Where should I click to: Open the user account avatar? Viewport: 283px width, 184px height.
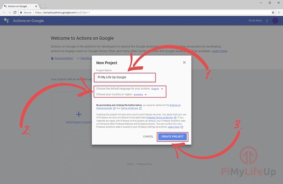(275, 20)
